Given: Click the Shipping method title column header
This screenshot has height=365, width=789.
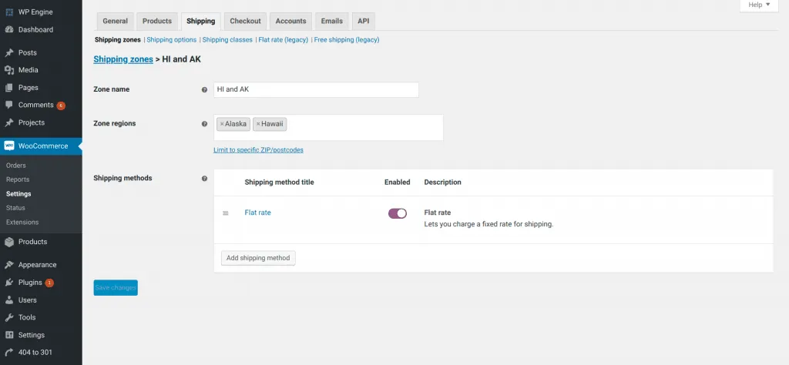Looking at the screenshot, I should click(279, 182).
